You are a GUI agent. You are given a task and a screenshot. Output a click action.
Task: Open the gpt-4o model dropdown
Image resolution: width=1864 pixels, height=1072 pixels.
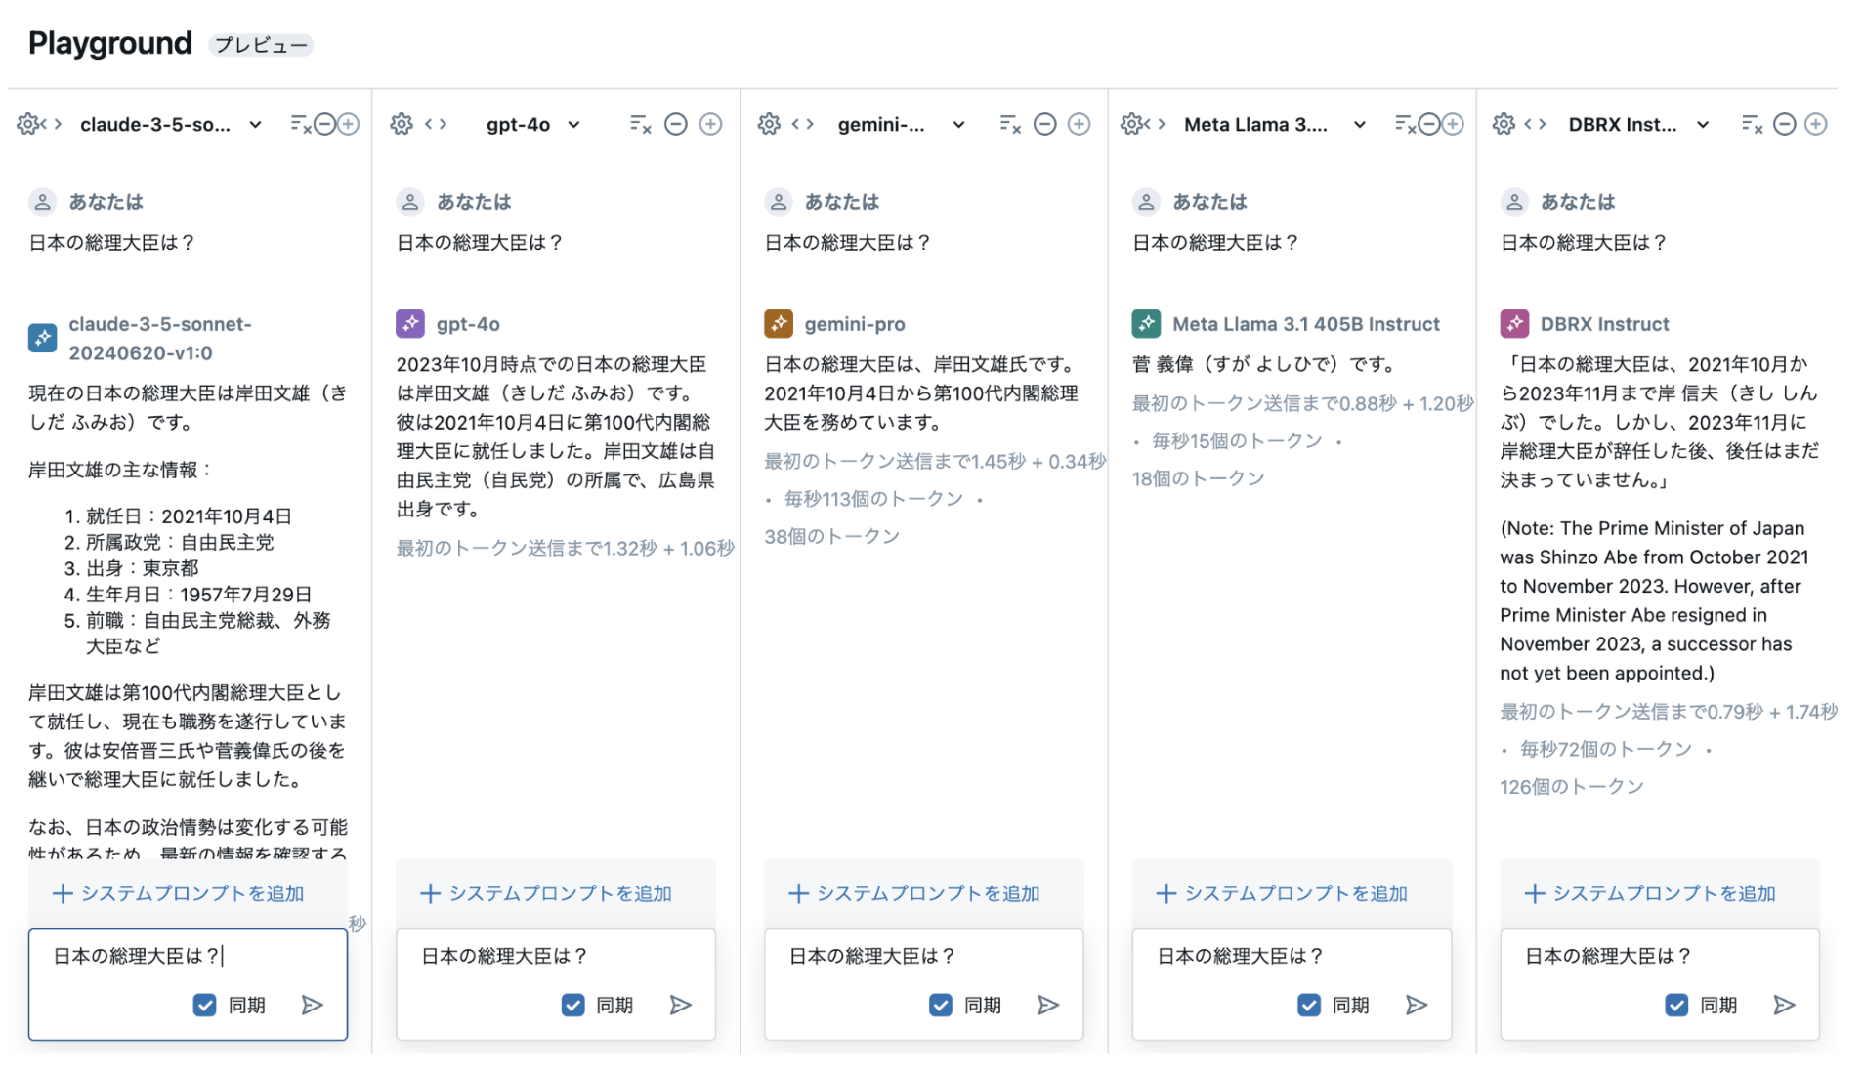(533, 124)
